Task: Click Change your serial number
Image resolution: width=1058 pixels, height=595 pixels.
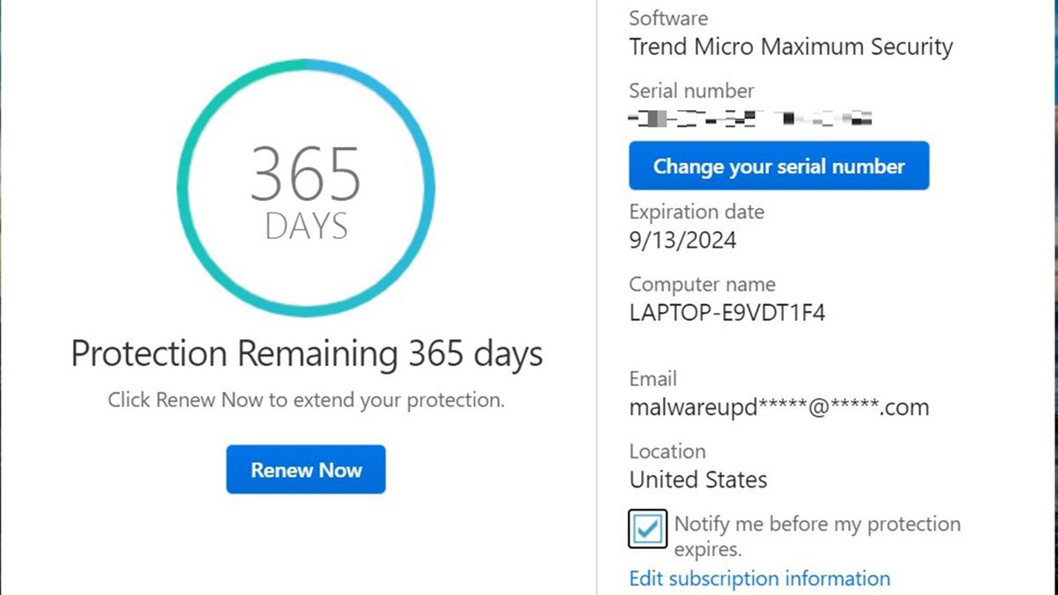Action: point(779,166)
